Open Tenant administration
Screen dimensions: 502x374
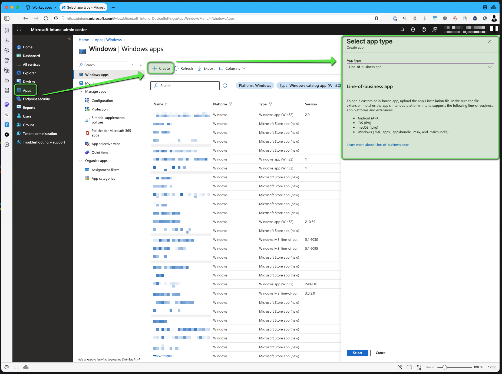(40, 133)
